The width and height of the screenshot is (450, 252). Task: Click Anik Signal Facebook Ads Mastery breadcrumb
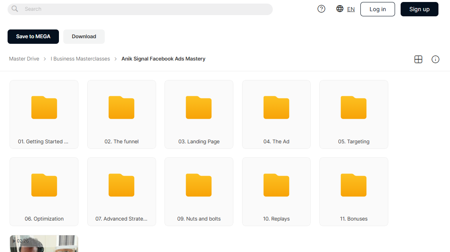(163, 59)
